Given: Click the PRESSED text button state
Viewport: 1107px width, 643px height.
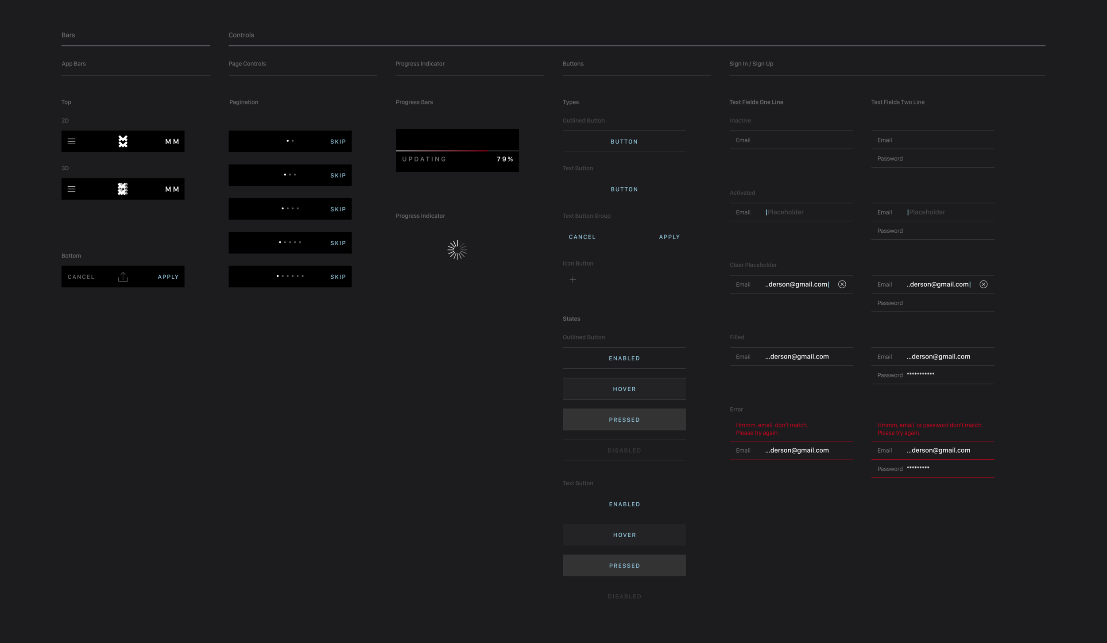Looking at the screenshot, I should point(624,566).
